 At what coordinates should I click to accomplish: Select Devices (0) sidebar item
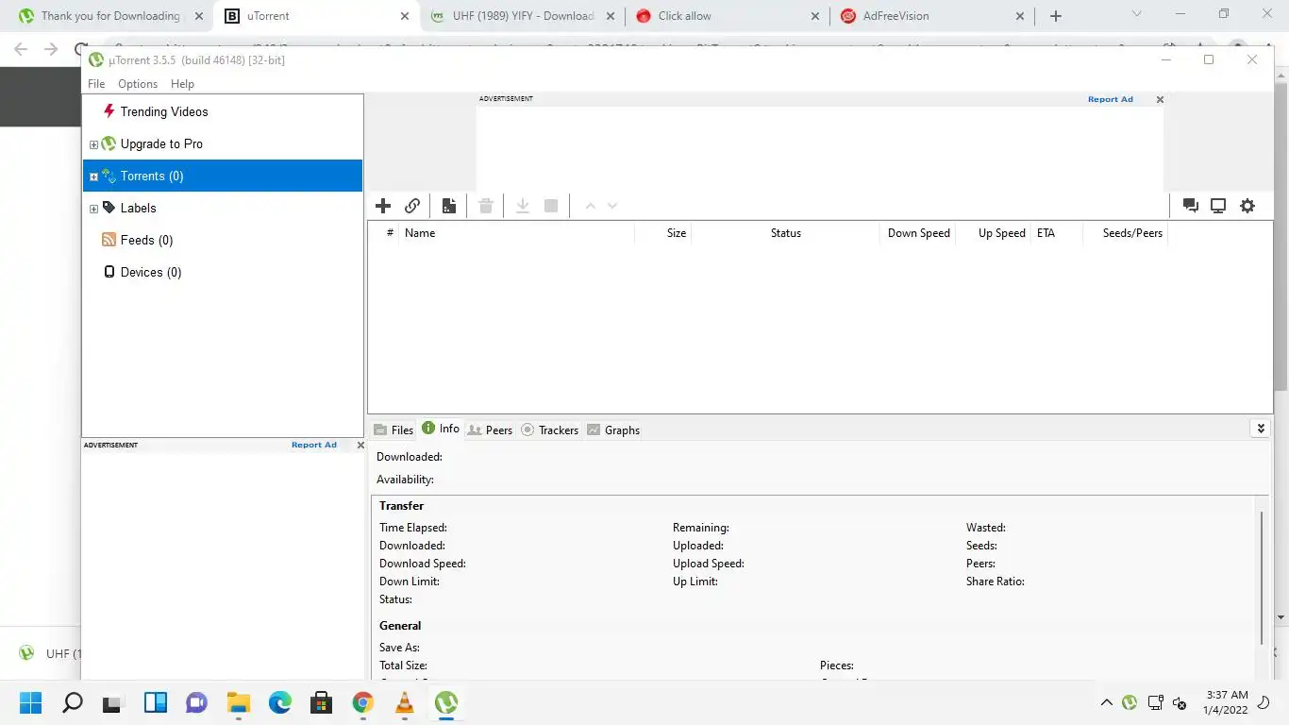coord(151,272)
